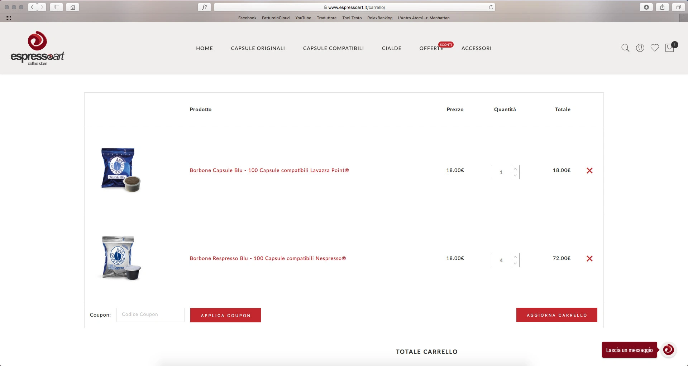
Task: Increase quantity of Borbone Capsule Blu
Action: click(515, 169)
